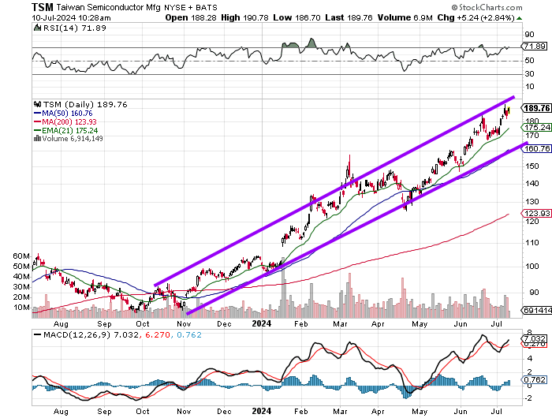Click the RSI(14) line marker icon
Screen dimensions: 552x418
pyautogui.click(x=36, y=28)
